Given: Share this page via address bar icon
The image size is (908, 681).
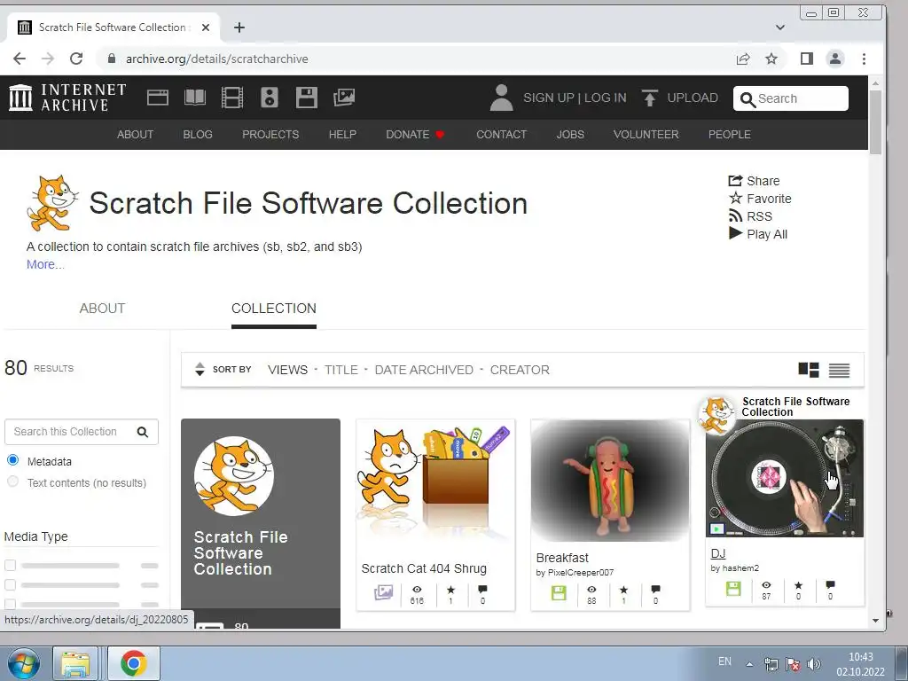Looking at the screenshot, I should (x=743, y=59).
